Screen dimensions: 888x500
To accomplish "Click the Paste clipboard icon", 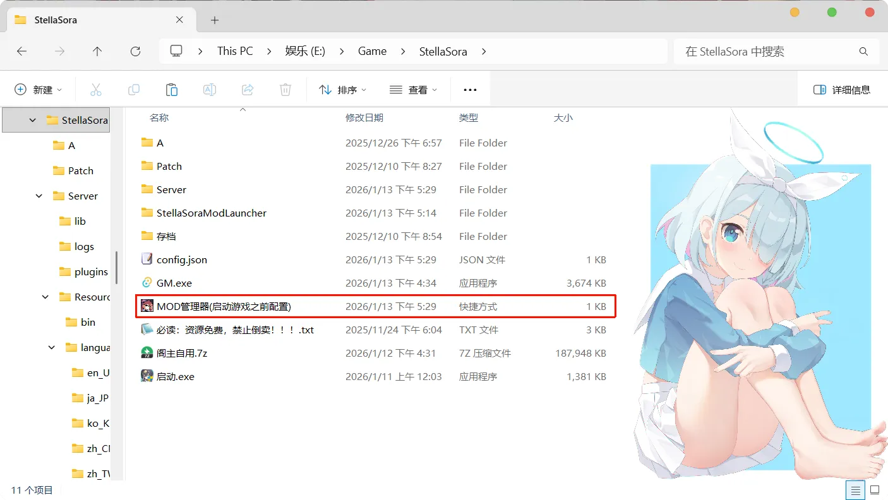I will point(172,90).
